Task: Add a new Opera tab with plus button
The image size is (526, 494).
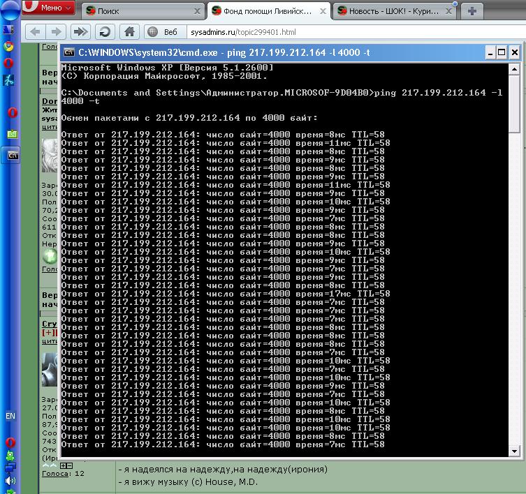Action: click(x=472, y=11)
